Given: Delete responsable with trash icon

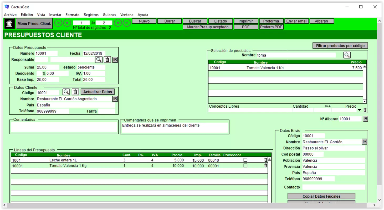Looking at the screenshot, I should point(107,60).
